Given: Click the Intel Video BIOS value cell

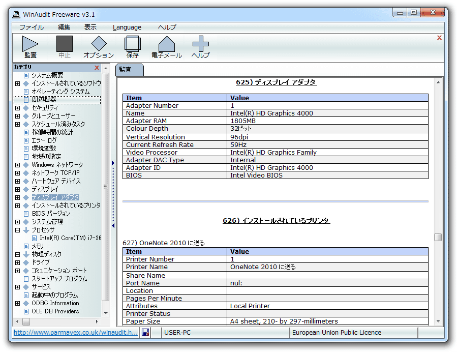Looking at the screenshot, I should pyautogui.click(x=327, y=175).
